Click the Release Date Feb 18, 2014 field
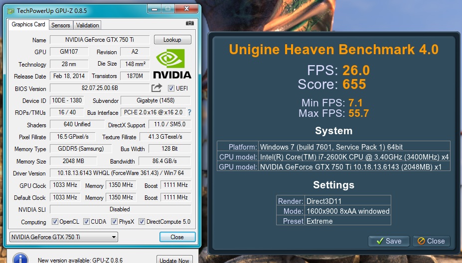Viewport: 462px width, 263px height. point(69,76)
